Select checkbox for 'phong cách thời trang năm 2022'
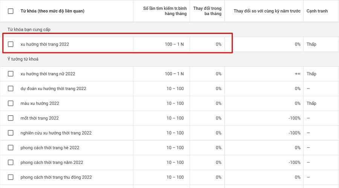 pyautogui.click(x=11, y=162)
